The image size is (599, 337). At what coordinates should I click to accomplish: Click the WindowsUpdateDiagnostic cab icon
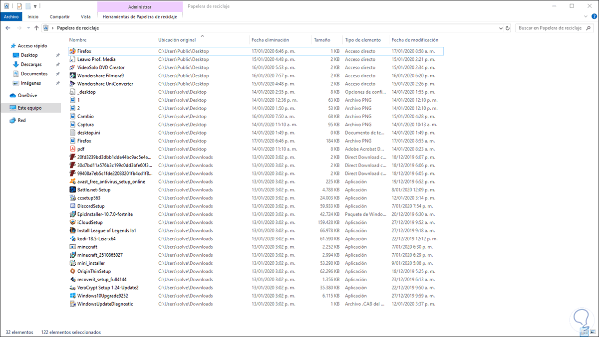click(x=72, y=304)
